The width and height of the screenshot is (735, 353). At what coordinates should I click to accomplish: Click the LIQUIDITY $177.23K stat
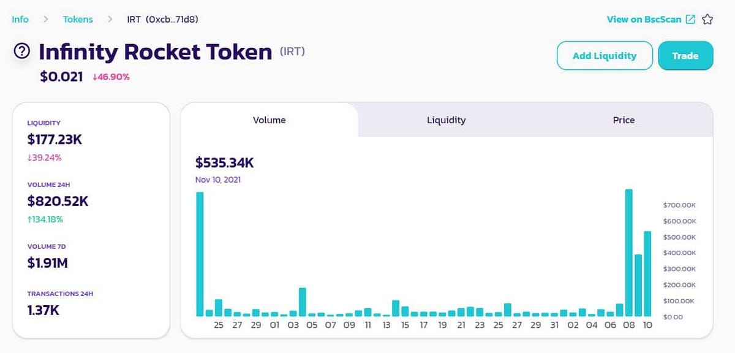point(55,139)
